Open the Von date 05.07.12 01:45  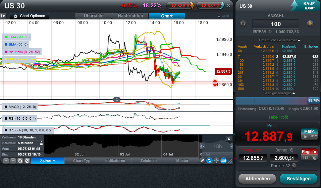22,149
